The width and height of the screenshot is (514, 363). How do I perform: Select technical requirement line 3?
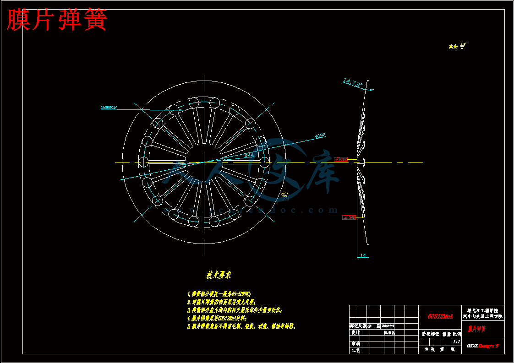(x=235, y=310)
